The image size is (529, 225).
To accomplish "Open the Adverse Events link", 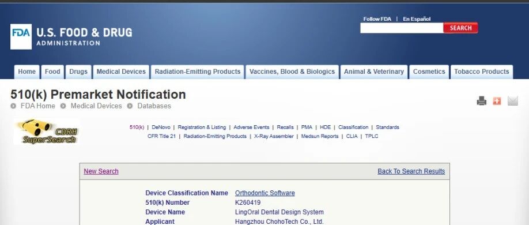I will 251,127.
